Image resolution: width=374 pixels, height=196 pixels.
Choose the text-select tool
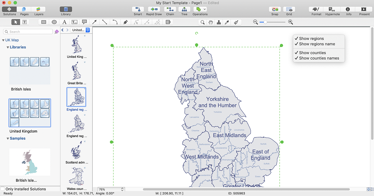tap(25, 22)
